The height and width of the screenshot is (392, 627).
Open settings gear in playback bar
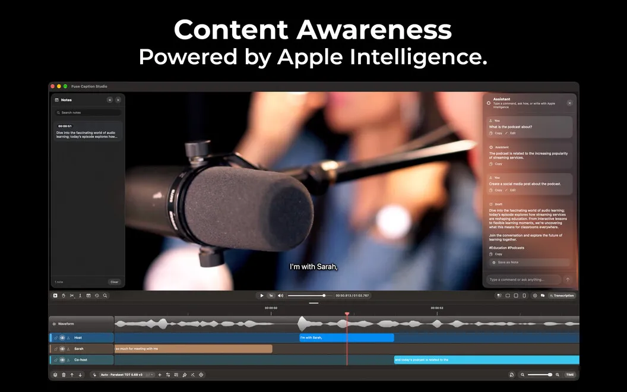point(534,296)
